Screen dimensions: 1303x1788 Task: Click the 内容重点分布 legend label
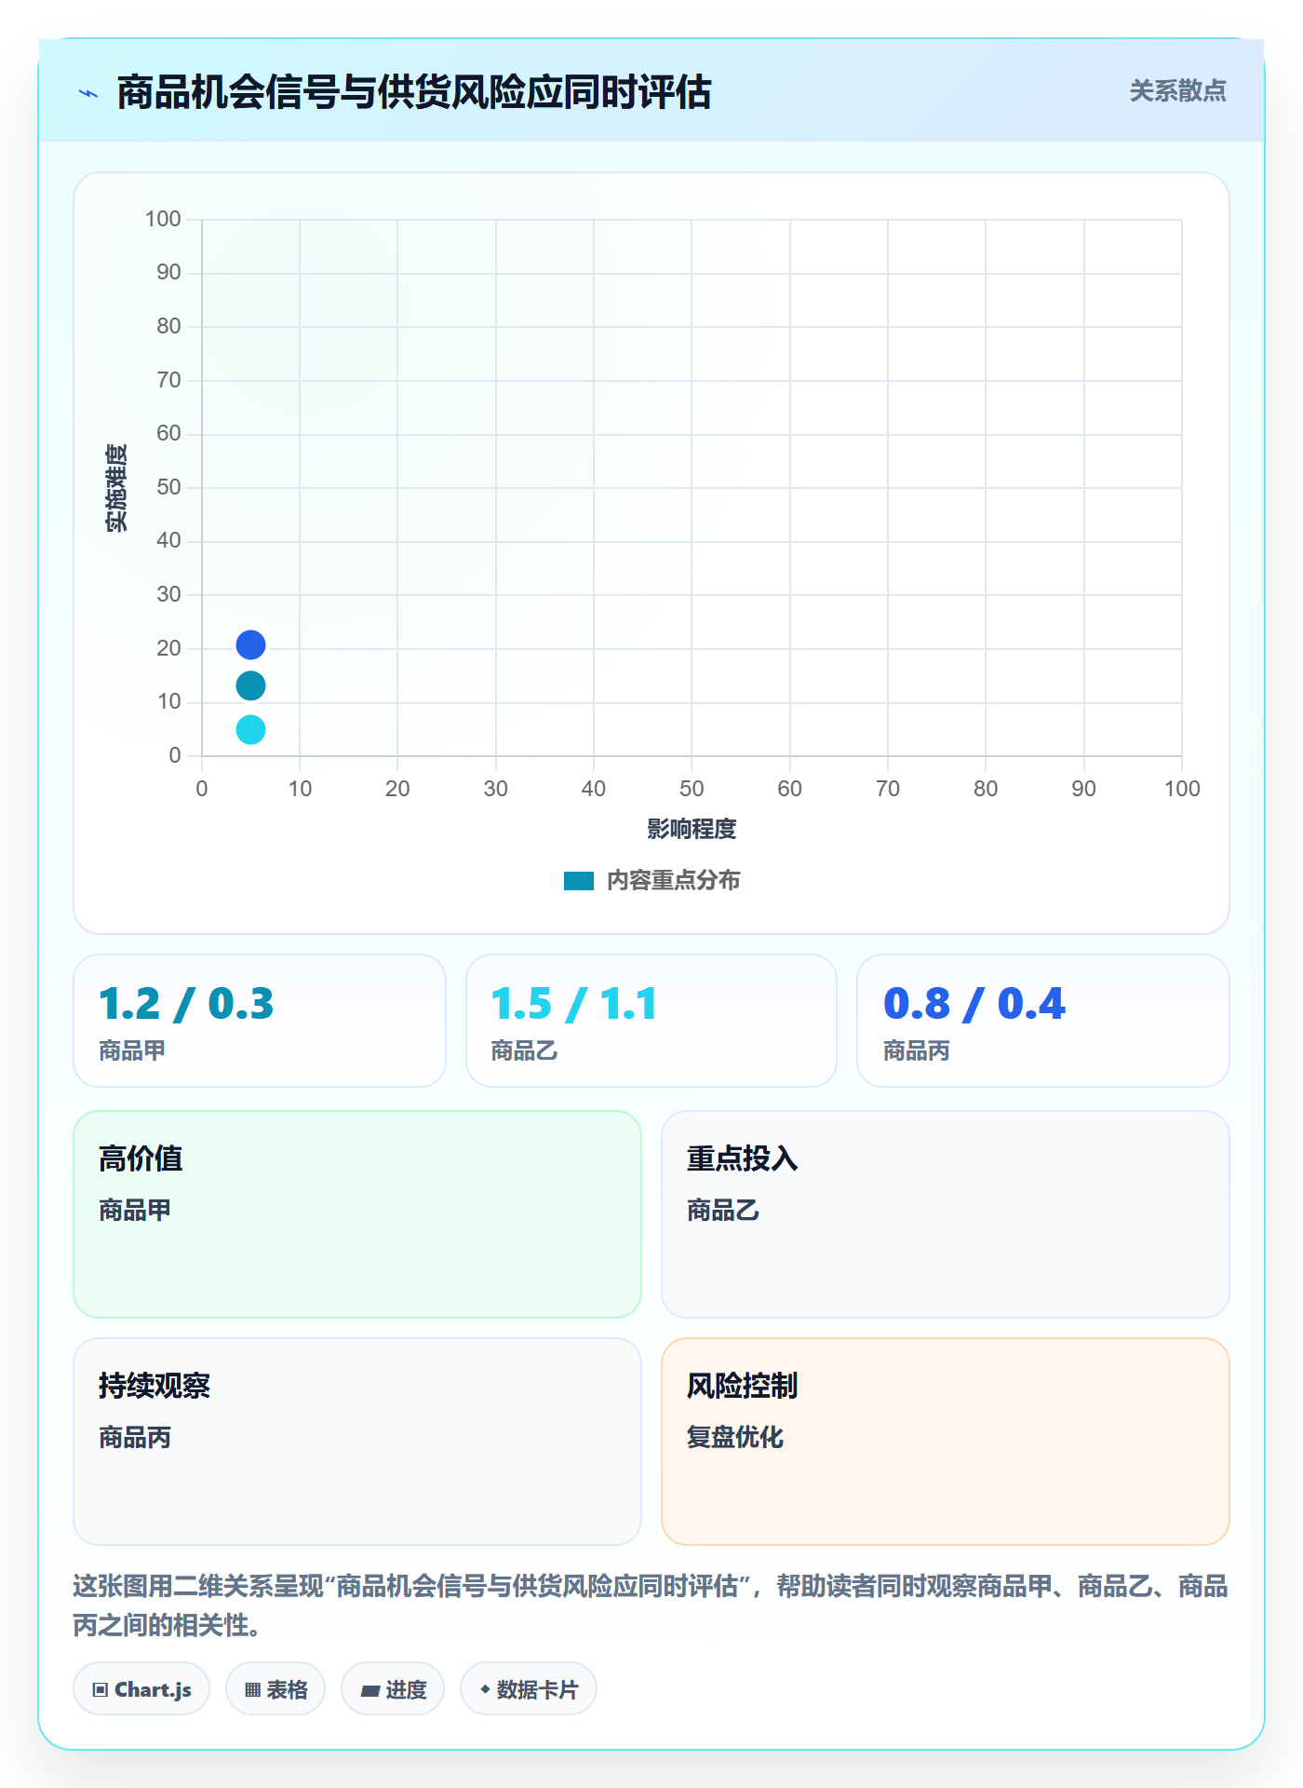(673, 881)
